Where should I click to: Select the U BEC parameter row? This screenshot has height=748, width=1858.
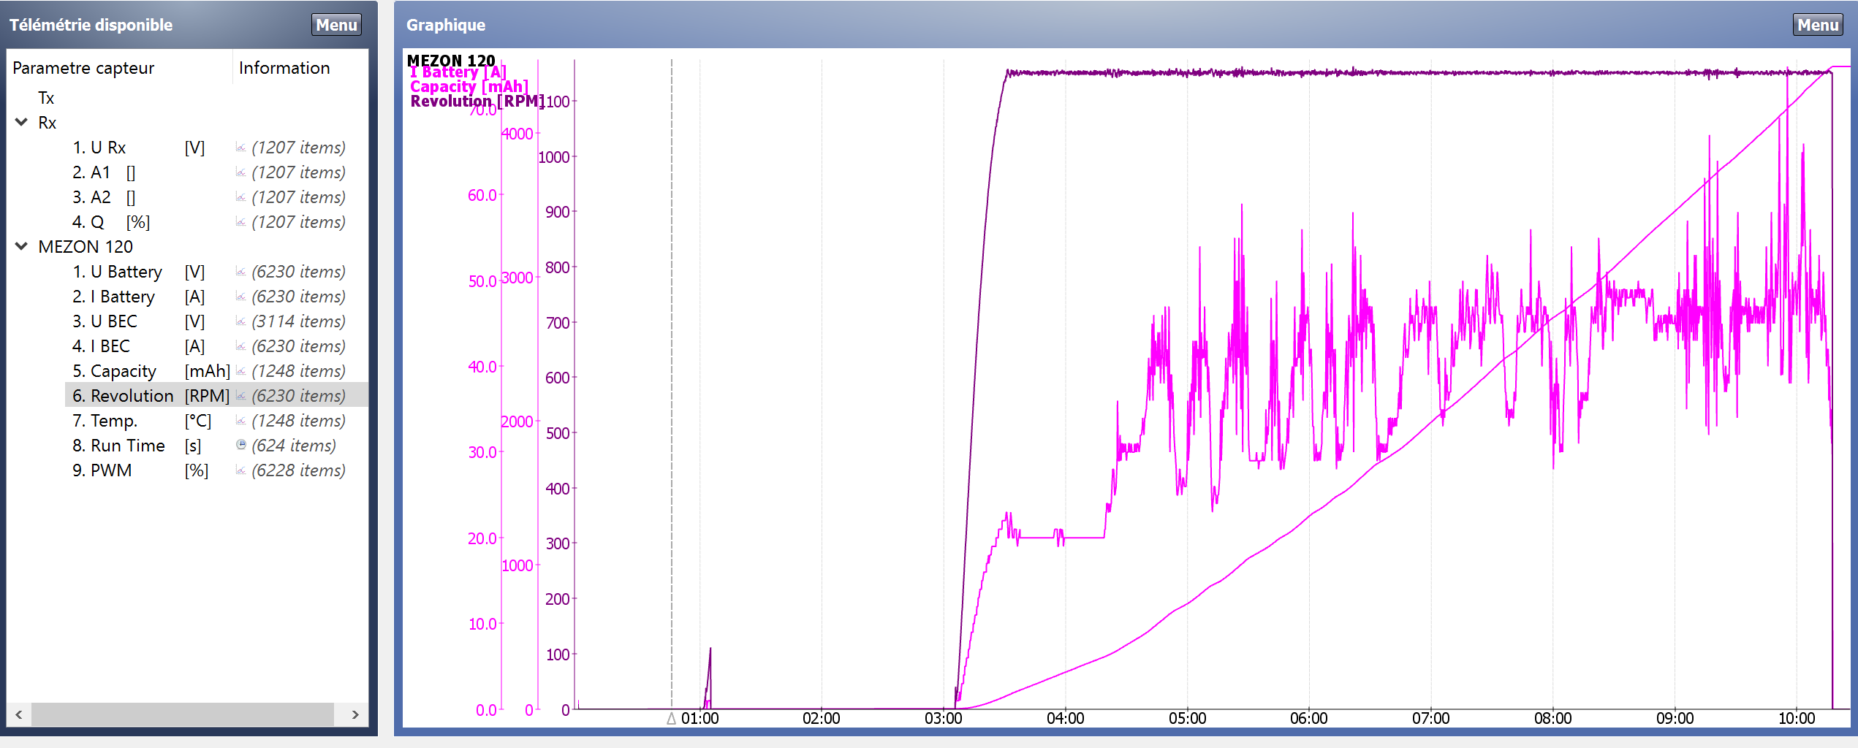[x=113, y=321]
